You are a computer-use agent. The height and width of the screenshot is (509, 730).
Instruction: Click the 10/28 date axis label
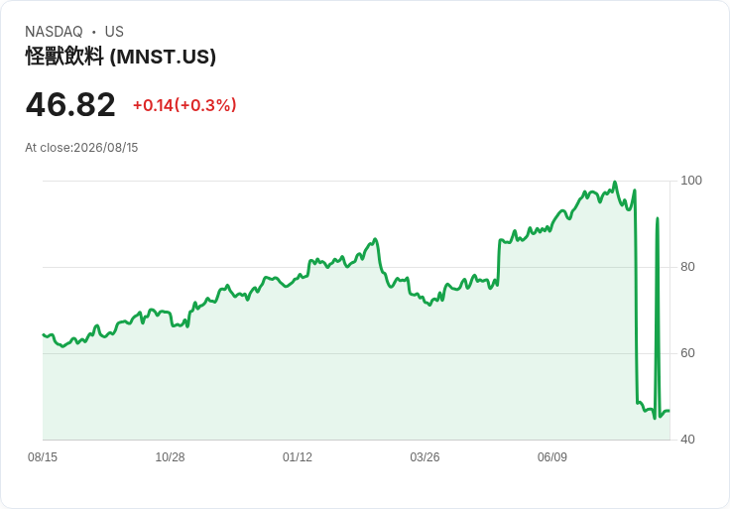(170, 456)
